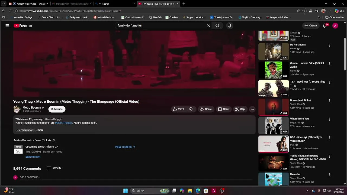Open options for Hercules video
Screen dimensions: 347x195
pyautogui.click(x=330, y=175)
